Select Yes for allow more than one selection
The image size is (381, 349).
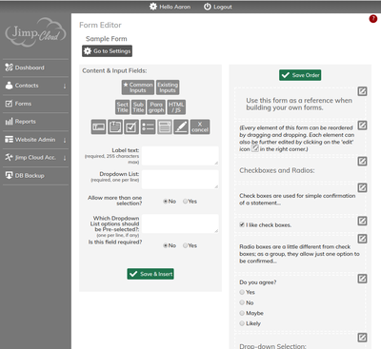pyautogui.click(x=185, y=202)
